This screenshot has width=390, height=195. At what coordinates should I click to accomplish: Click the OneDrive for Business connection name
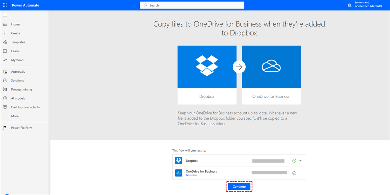(201, 171)
